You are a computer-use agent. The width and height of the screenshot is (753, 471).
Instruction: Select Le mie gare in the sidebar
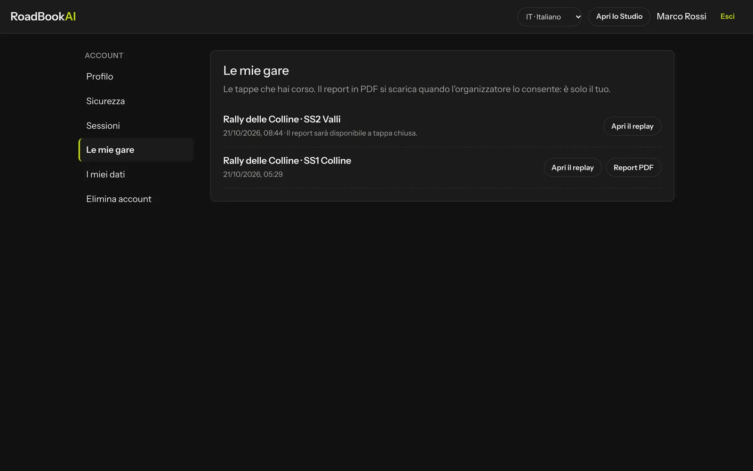136,150
